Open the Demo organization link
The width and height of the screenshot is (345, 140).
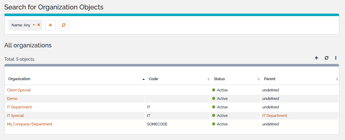(12, 99)
